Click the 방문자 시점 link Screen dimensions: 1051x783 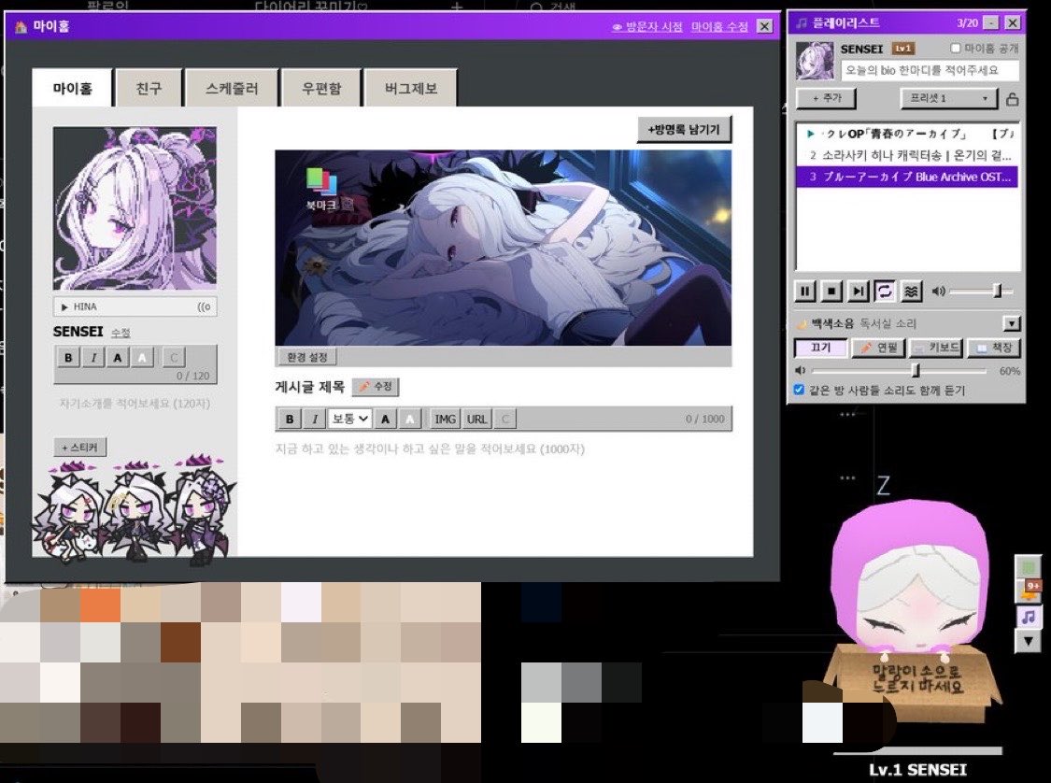[x=647, y=27]
